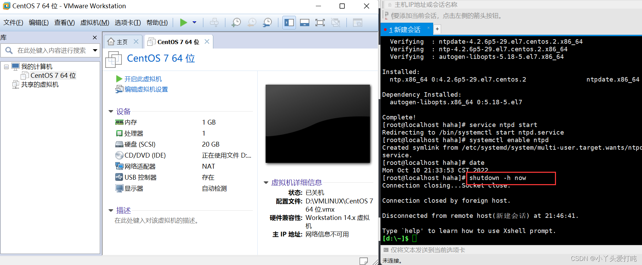
Task: Click the Xshell add-session arrow icon
Action: [387, 16]
